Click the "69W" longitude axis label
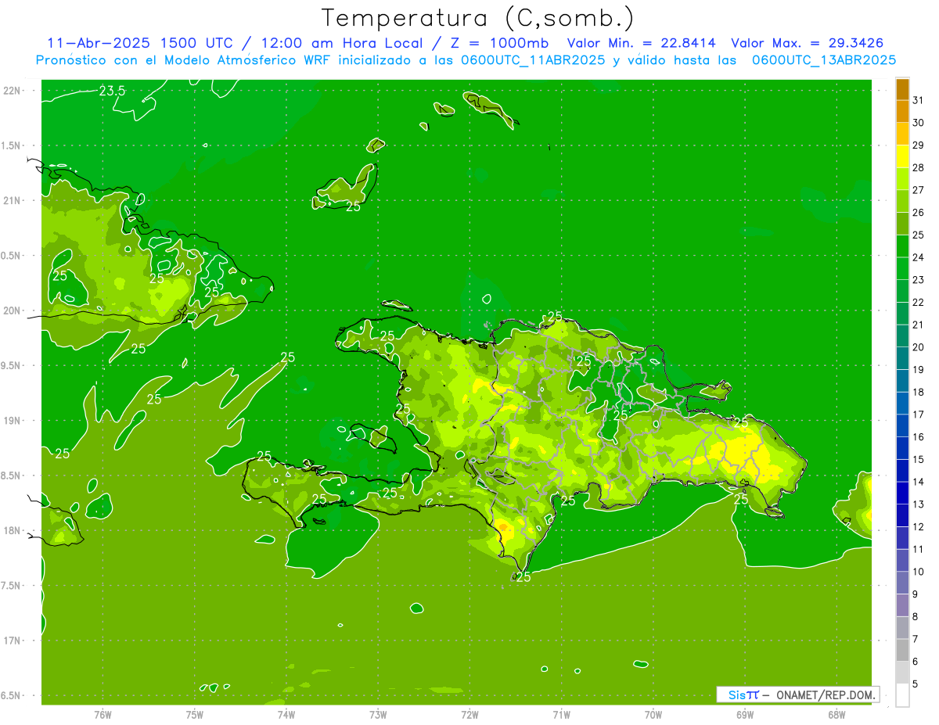Viewport: 939px width, 725px height. coord(745,714)
